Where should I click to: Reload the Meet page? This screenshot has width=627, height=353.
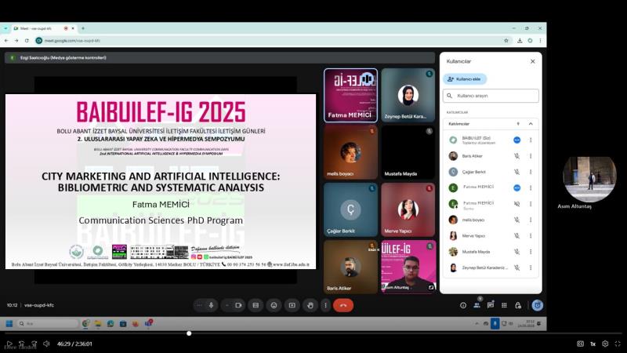[x=27, y=41]
